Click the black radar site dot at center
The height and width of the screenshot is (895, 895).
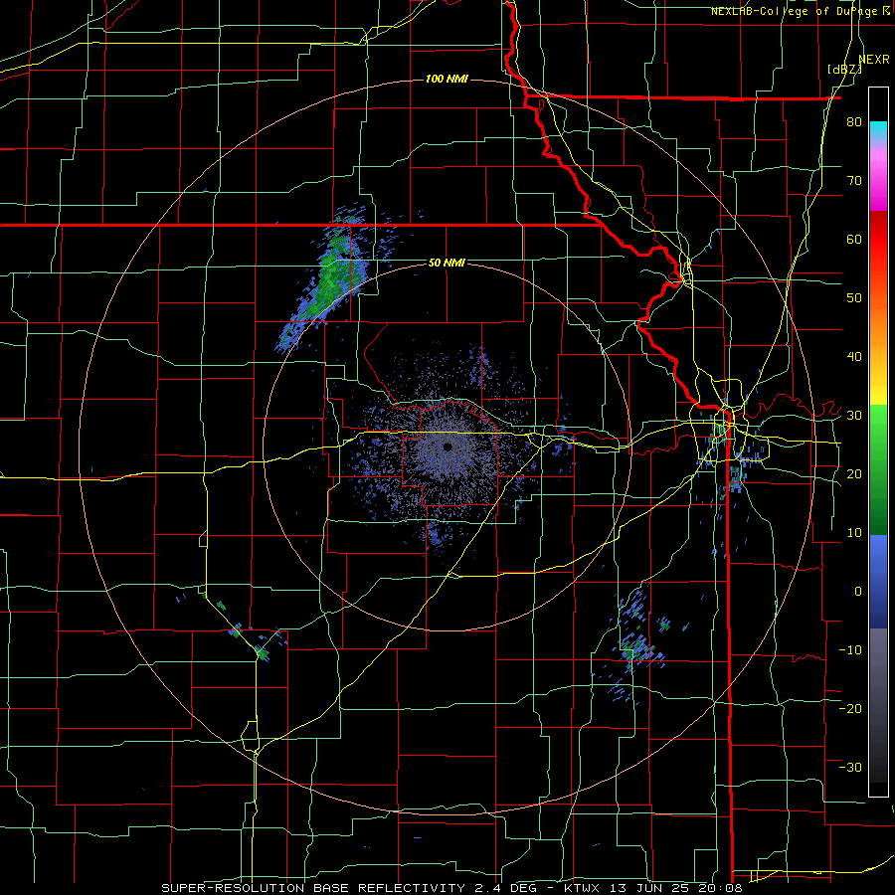(x=447, y=447)
